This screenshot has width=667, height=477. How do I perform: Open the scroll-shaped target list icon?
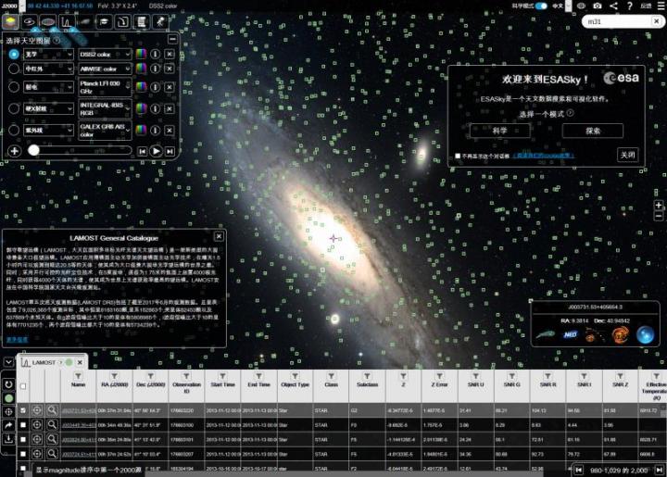point(141,21)
